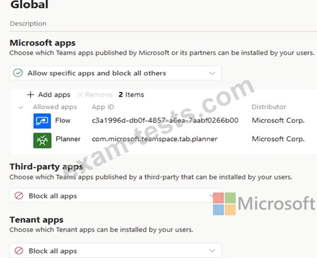Click the plus icon beside Add apps

click(x=30, y=94)
